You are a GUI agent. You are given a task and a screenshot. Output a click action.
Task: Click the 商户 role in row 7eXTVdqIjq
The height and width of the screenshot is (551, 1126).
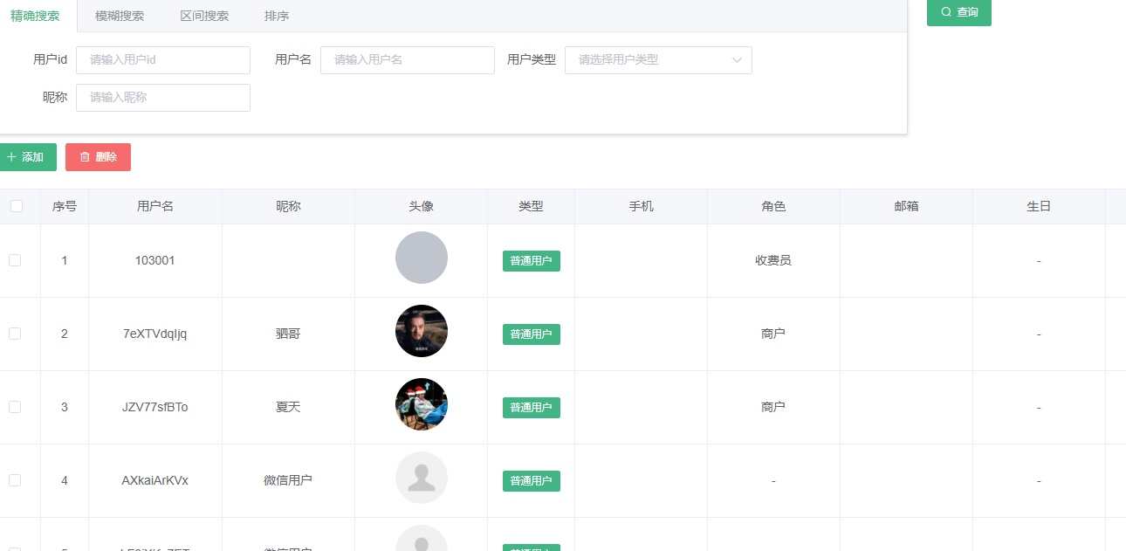[x=773, y=334]
